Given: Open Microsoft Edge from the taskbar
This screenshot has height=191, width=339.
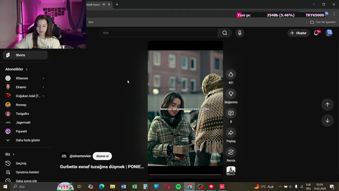Looking at the screenshot, I should tap(102, 187).
